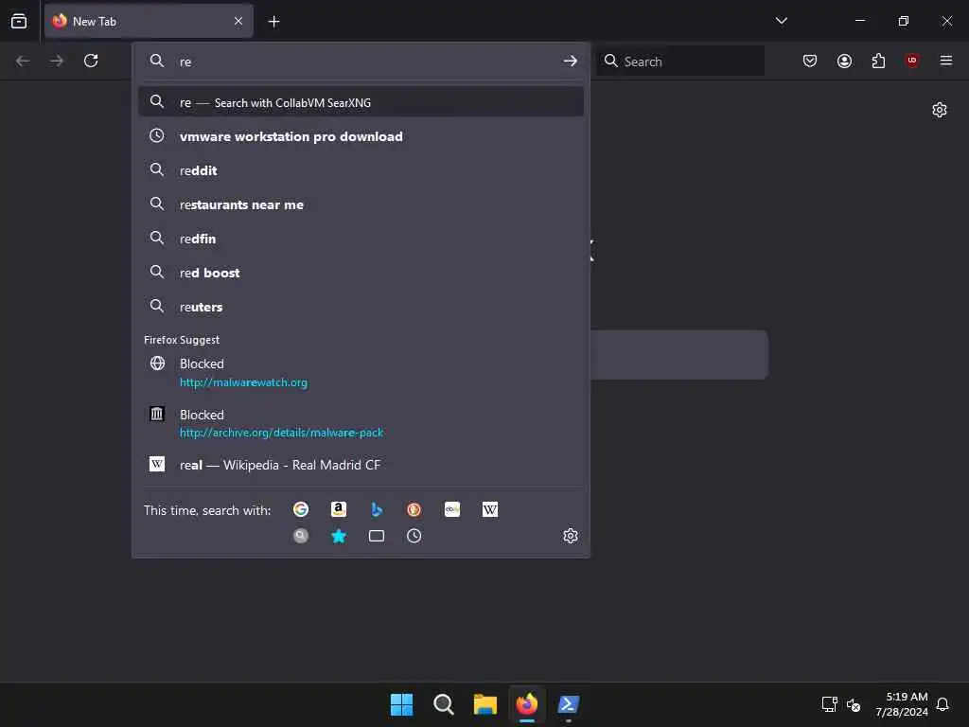Focus the separate Search box
969x727 pixels.
click(x=681, y=61)
